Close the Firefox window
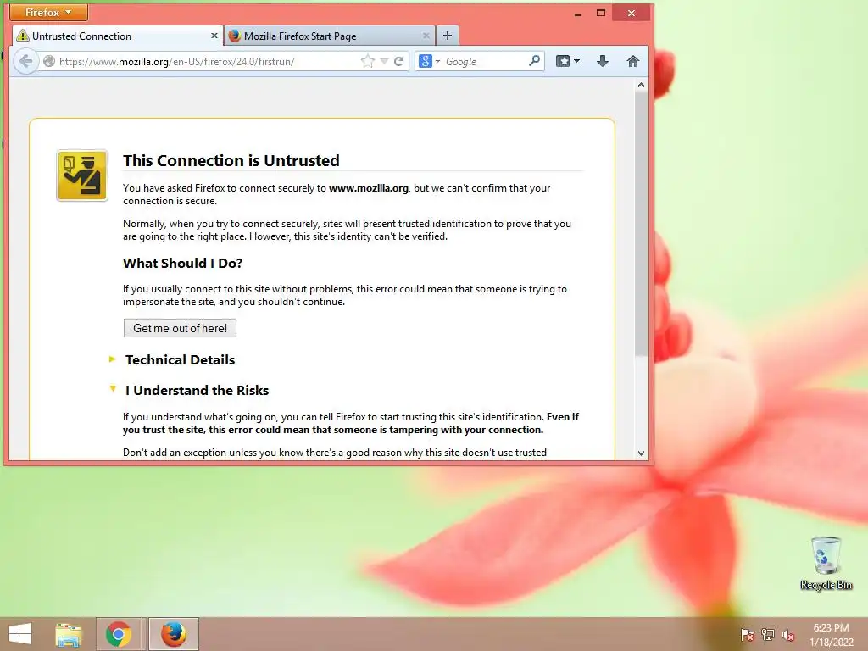Screen dimensions: 868x651 pyautogui.click(x=631, y=13)
